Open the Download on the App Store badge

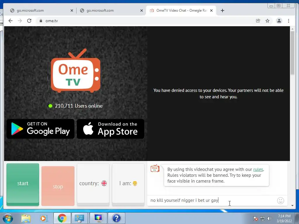click(110, 129)
